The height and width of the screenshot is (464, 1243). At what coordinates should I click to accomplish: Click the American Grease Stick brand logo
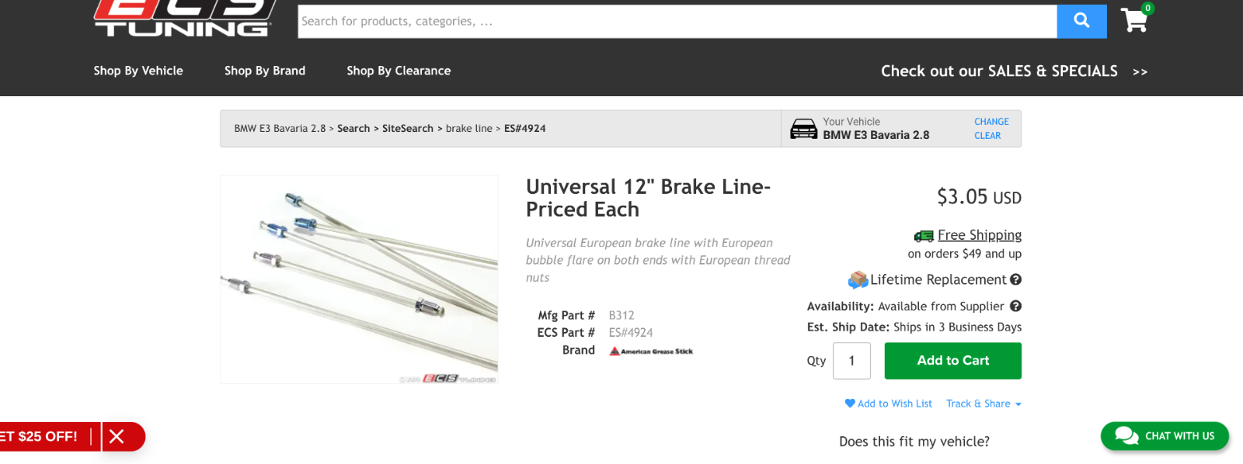tap(651, 351)
